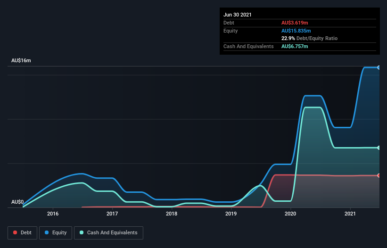Toggle the Equity series legend button
Screen dimensions: 387x248
[56, 233]
